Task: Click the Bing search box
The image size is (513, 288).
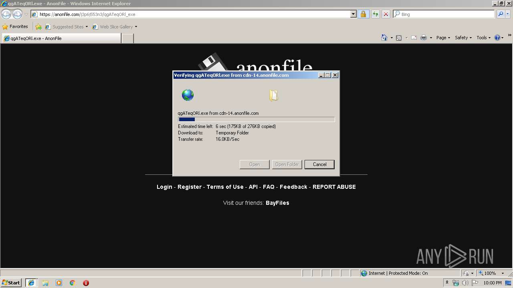Action: click(x=444, y=14)
